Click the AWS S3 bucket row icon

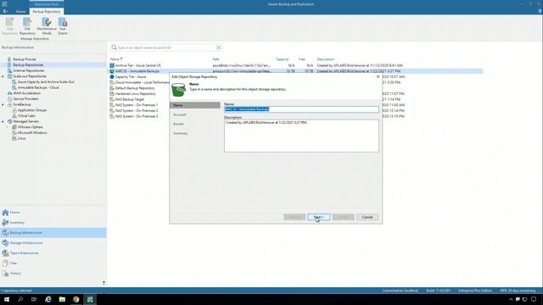pos(112,71)
